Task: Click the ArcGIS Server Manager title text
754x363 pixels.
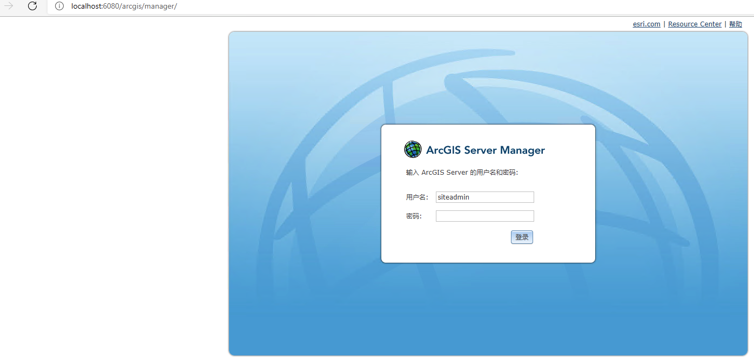Action: point(485,150)
